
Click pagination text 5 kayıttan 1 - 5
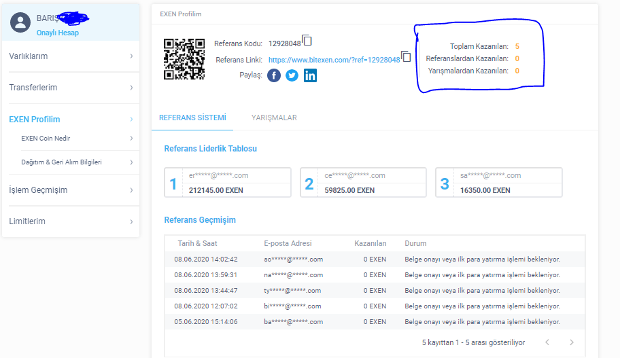473,342
